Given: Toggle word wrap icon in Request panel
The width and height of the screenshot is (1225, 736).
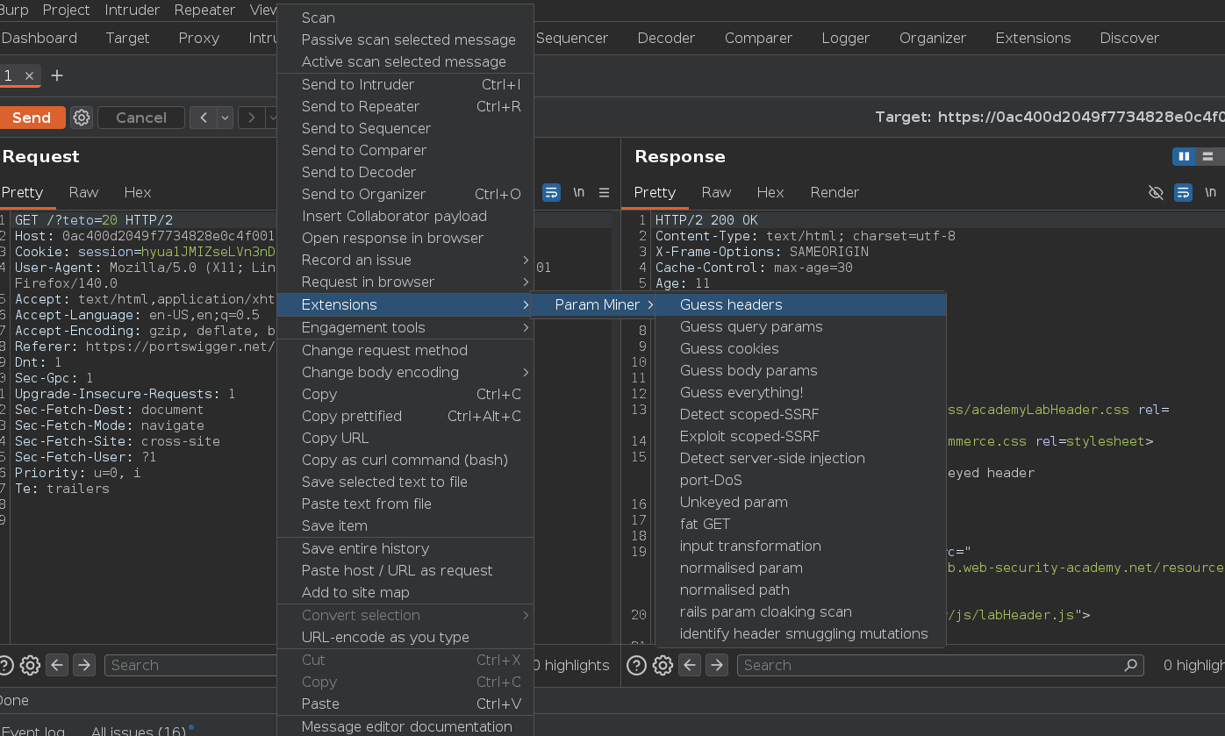Looking at the screenshot, I should pos(551,192).
